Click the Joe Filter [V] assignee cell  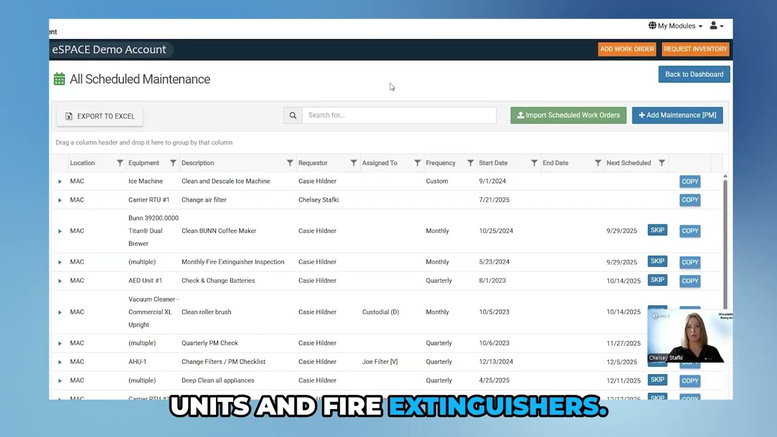(380, 362)
